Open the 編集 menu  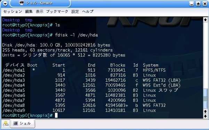[29, 11]
